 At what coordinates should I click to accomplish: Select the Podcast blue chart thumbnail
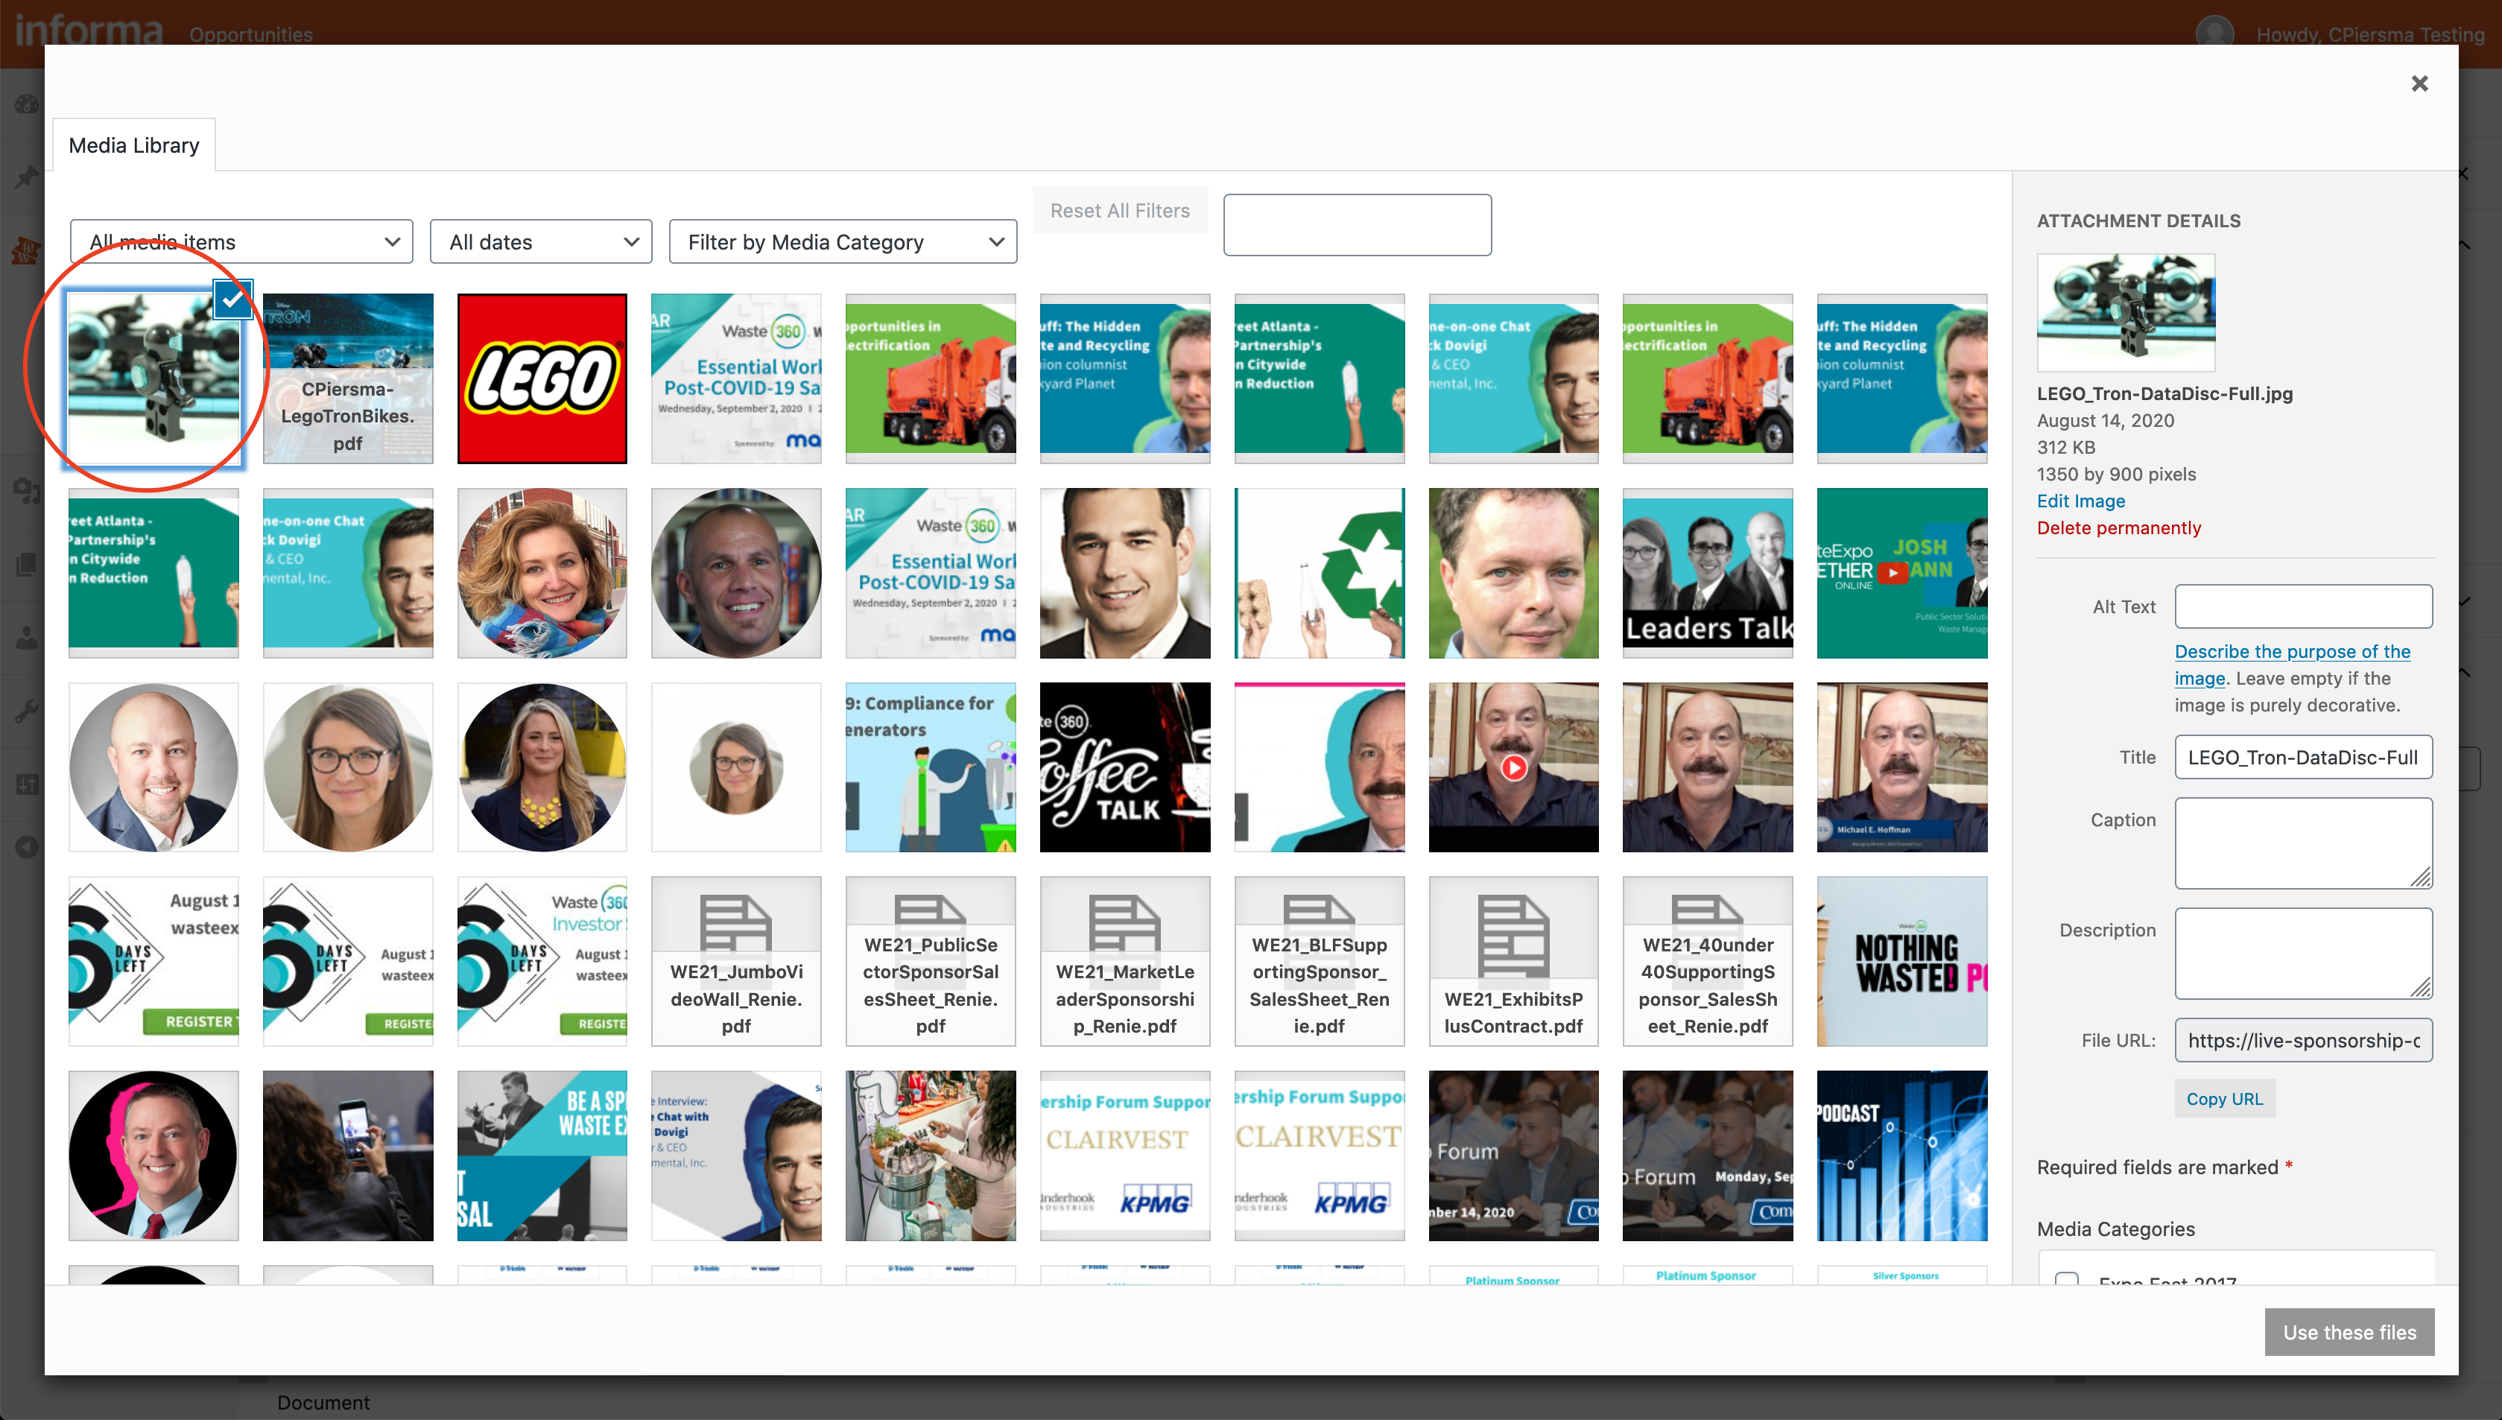coord(1901,1156)
